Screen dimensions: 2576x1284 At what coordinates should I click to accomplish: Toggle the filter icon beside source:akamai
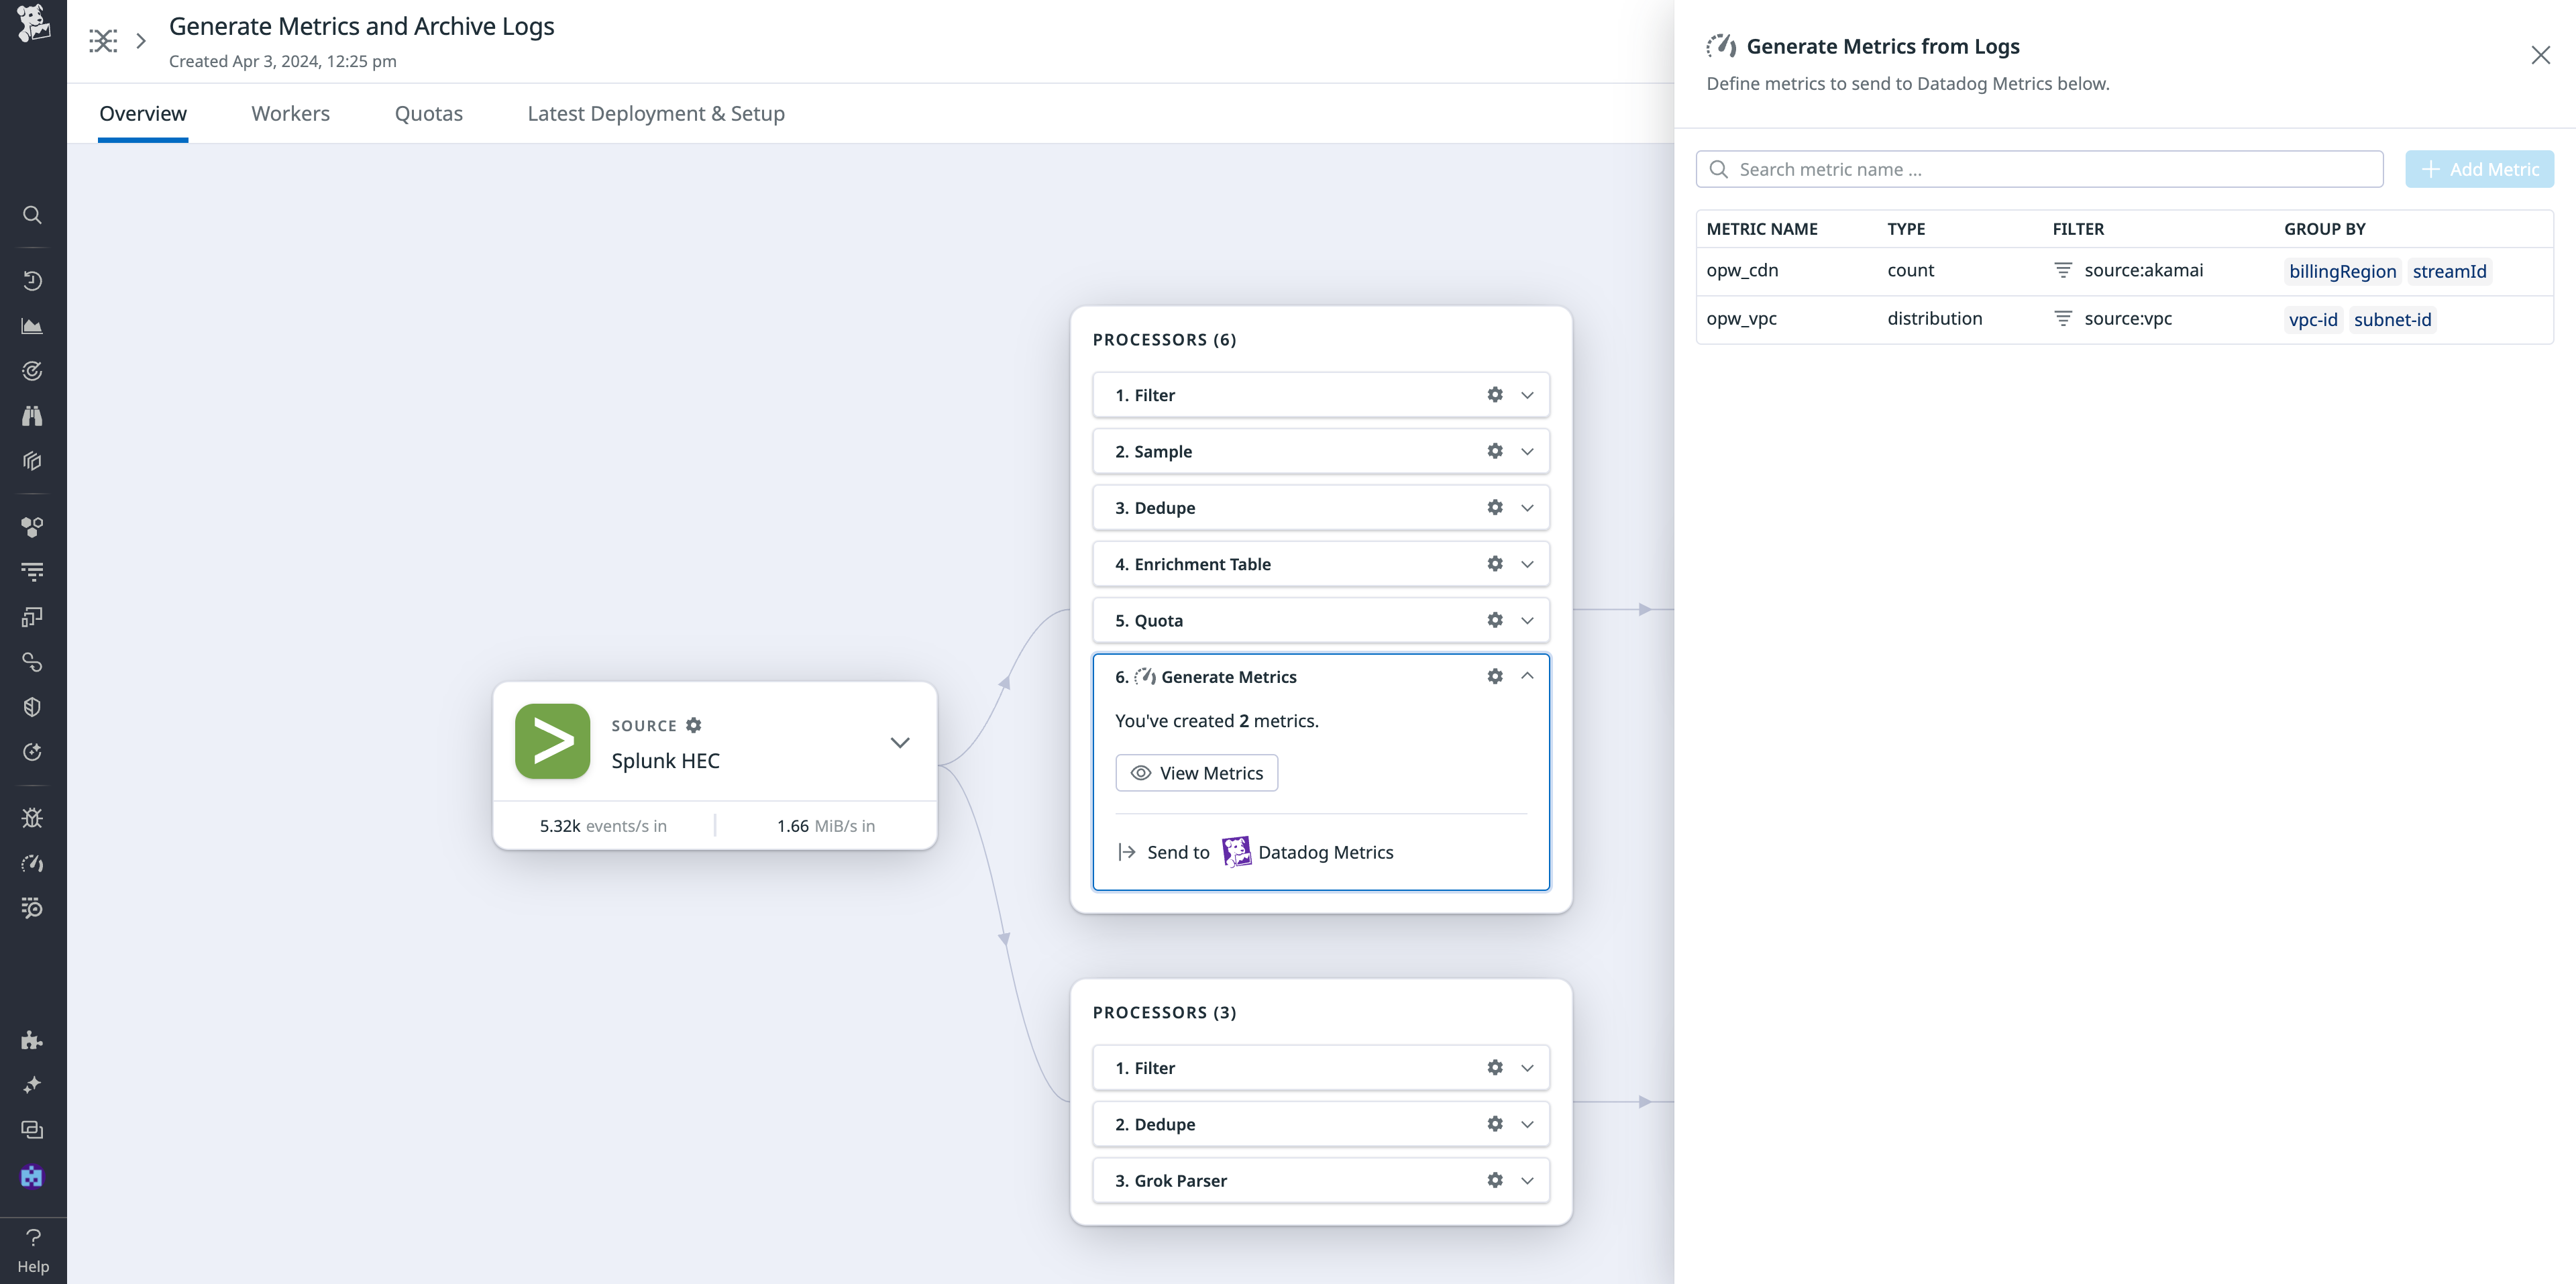pos(2062,270)
